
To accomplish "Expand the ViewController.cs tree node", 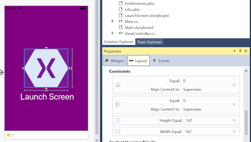I will point(113,33).
